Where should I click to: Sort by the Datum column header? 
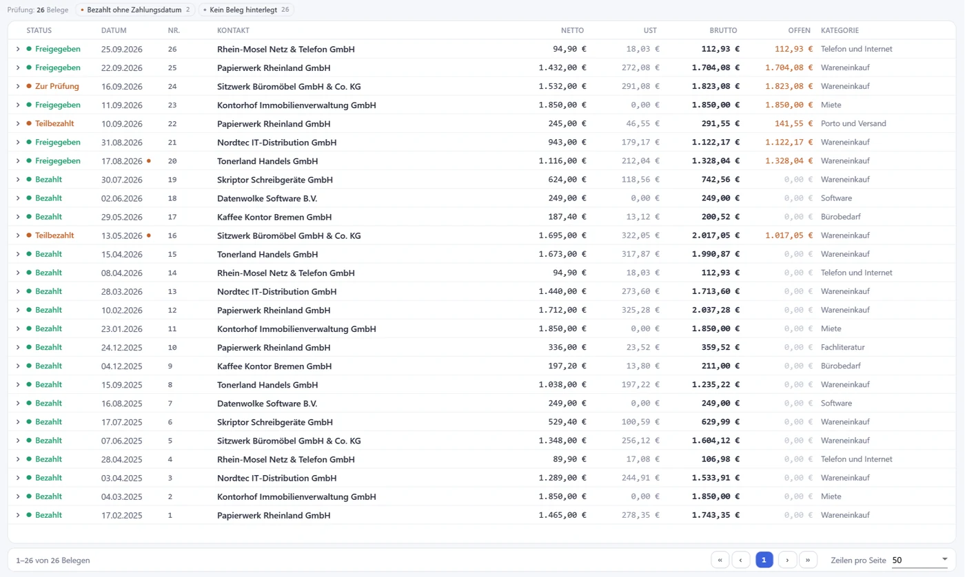[114, 31]
